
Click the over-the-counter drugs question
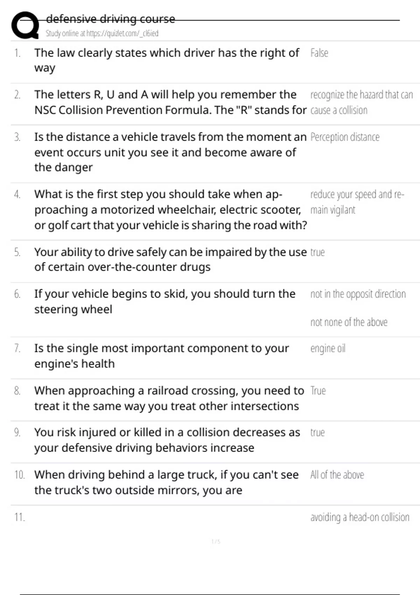pos(170,259)
